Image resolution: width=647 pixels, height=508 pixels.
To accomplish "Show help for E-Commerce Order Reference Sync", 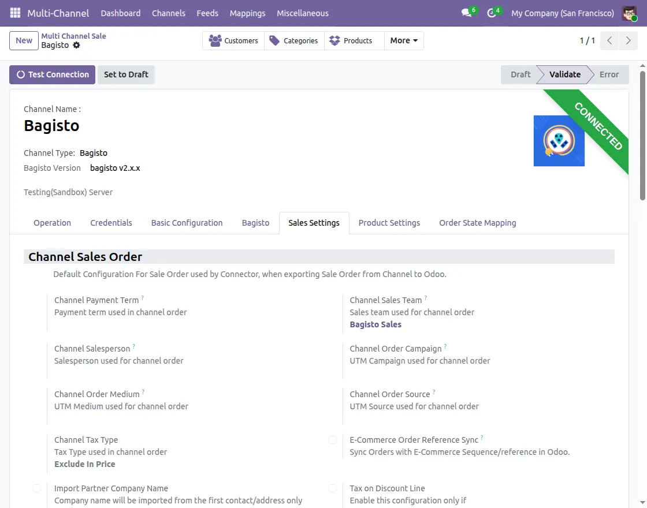I will [x=482, y=437].
